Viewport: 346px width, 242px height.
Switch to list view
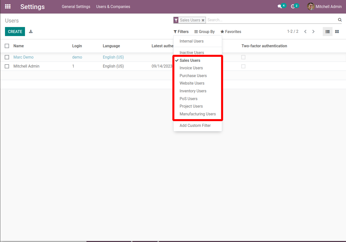(328, 32)
